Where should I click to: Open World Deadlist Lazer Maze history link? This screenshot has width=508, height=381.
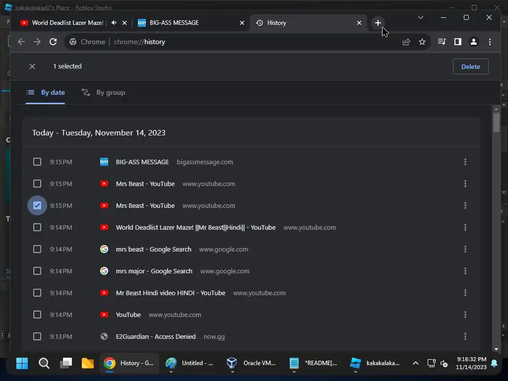click(x=195, y=227)
